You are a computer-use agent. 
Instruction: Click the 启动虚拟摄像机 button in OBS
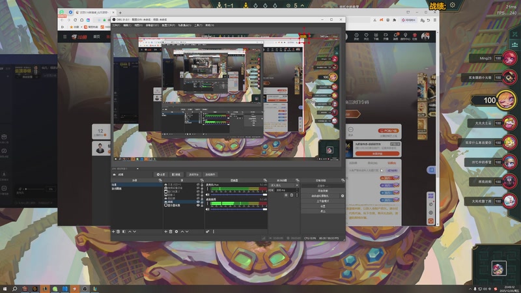[x=320, y=196]
